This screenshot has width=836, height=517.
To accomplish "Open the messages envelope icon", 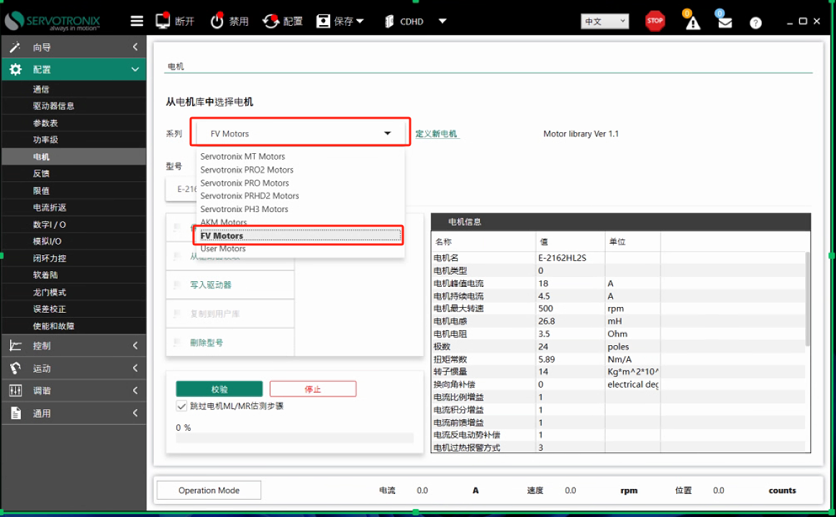I will point(724,22).
